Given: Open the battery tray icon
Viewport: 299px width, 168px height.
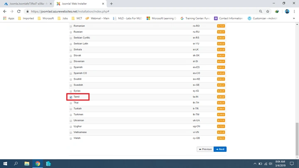Looking at the screenshot, I should click(x=260, y=163).
